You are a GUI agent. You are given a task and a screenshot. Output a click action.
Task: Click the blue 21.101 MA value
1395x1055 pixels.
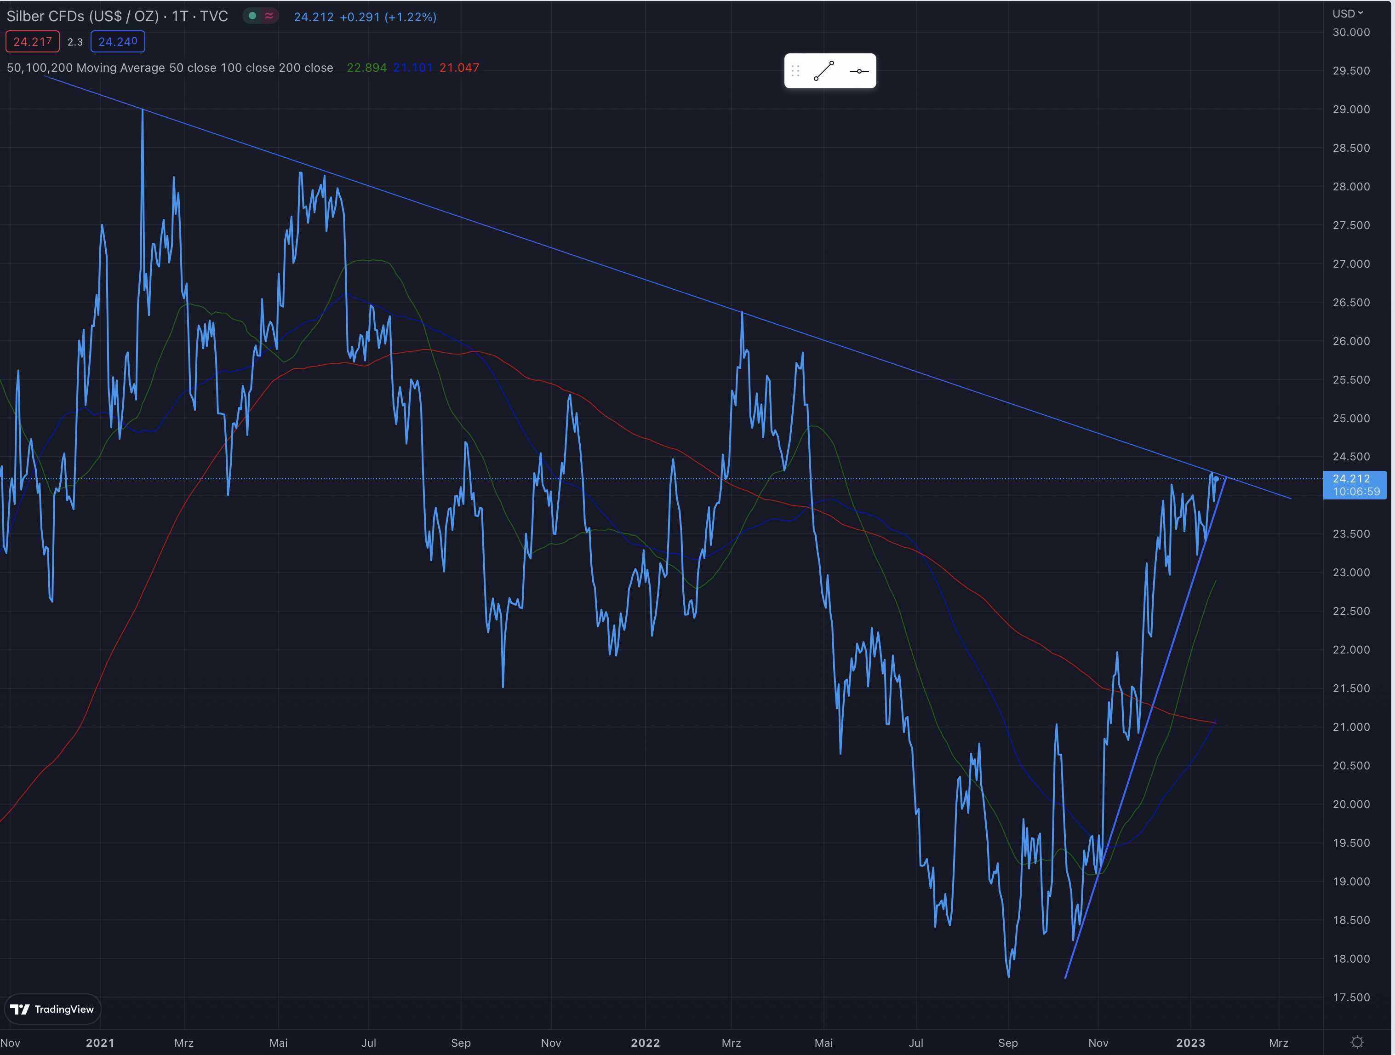412,68
